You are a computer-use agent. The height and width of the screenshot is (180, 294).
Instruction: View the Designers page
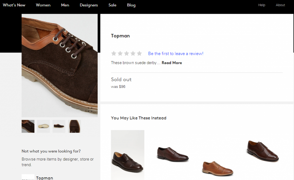pos(89,5)
